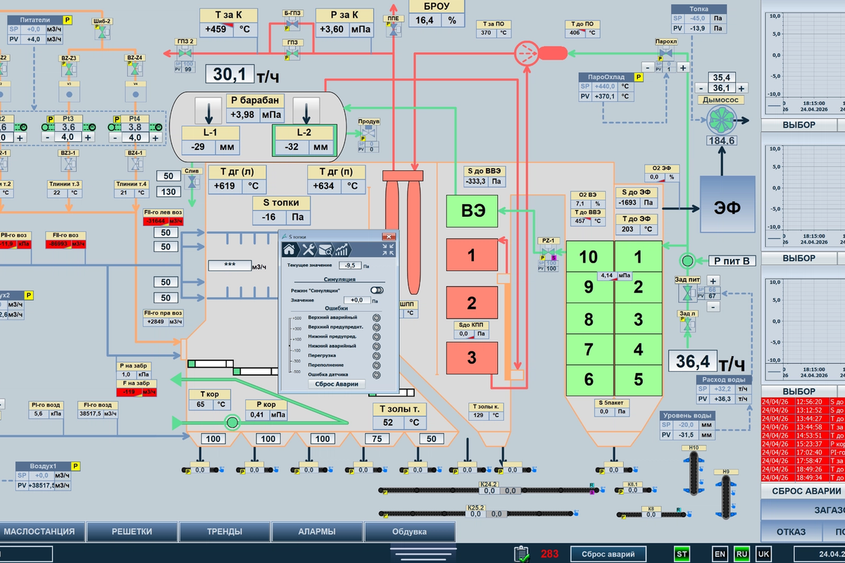This screenshot has height=563, width=845.
Task: Increase Дымосос setpoint with plus button
Action: [x=742, y=88]
